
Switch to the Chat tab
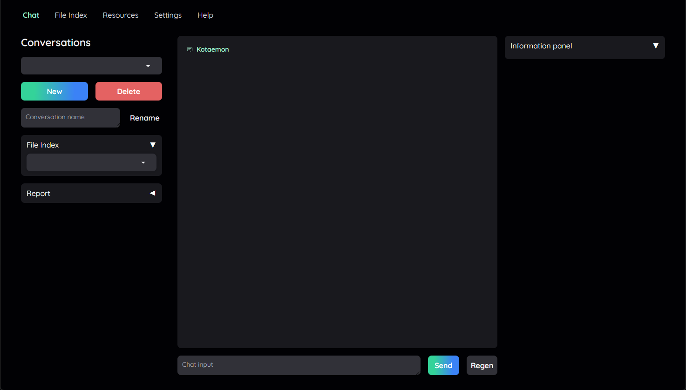pyautogui.click(x=31, y=15)
